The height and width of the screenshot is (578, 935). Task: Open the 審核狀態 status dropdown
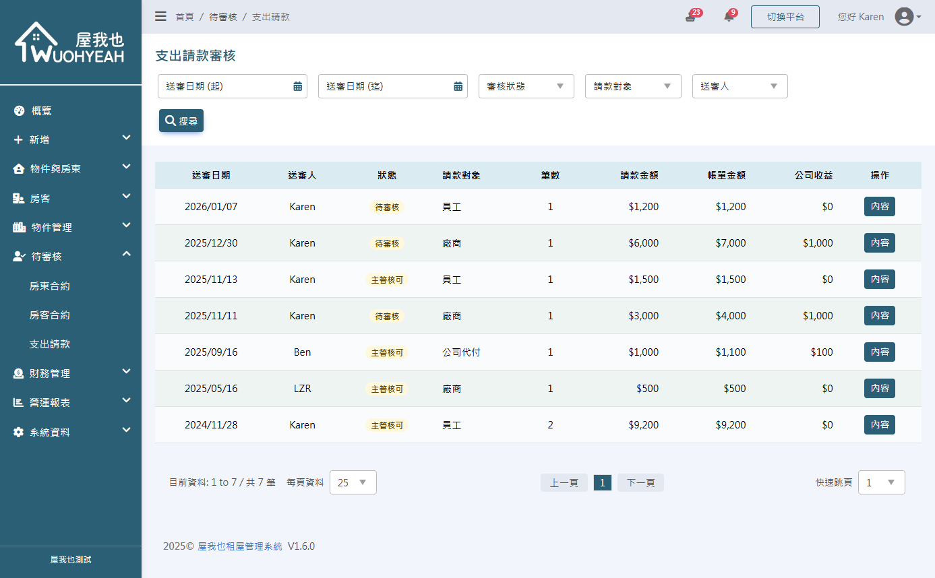pos(526,86)
